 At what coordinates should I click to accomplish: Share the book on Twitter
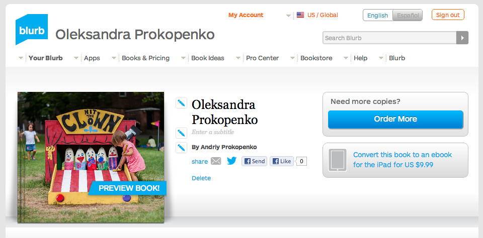(231, 161)
